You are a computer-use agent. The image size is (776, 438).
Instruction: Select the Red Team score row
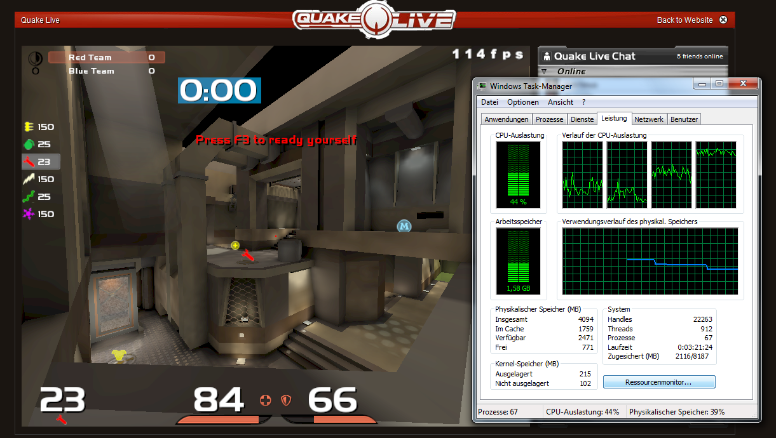point(107,58)
